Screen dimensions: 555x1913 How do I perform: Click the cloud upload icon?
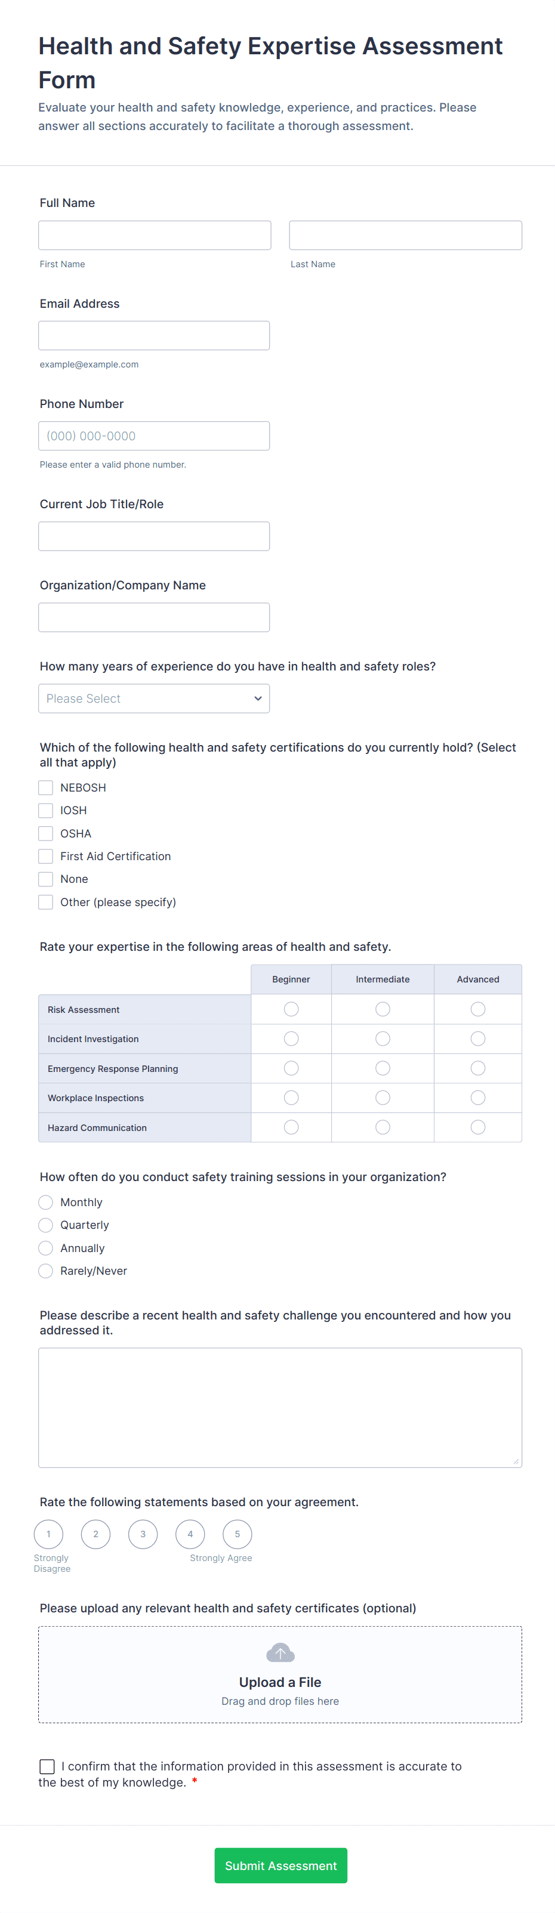pyautogui.click(x=280, y=1652)
